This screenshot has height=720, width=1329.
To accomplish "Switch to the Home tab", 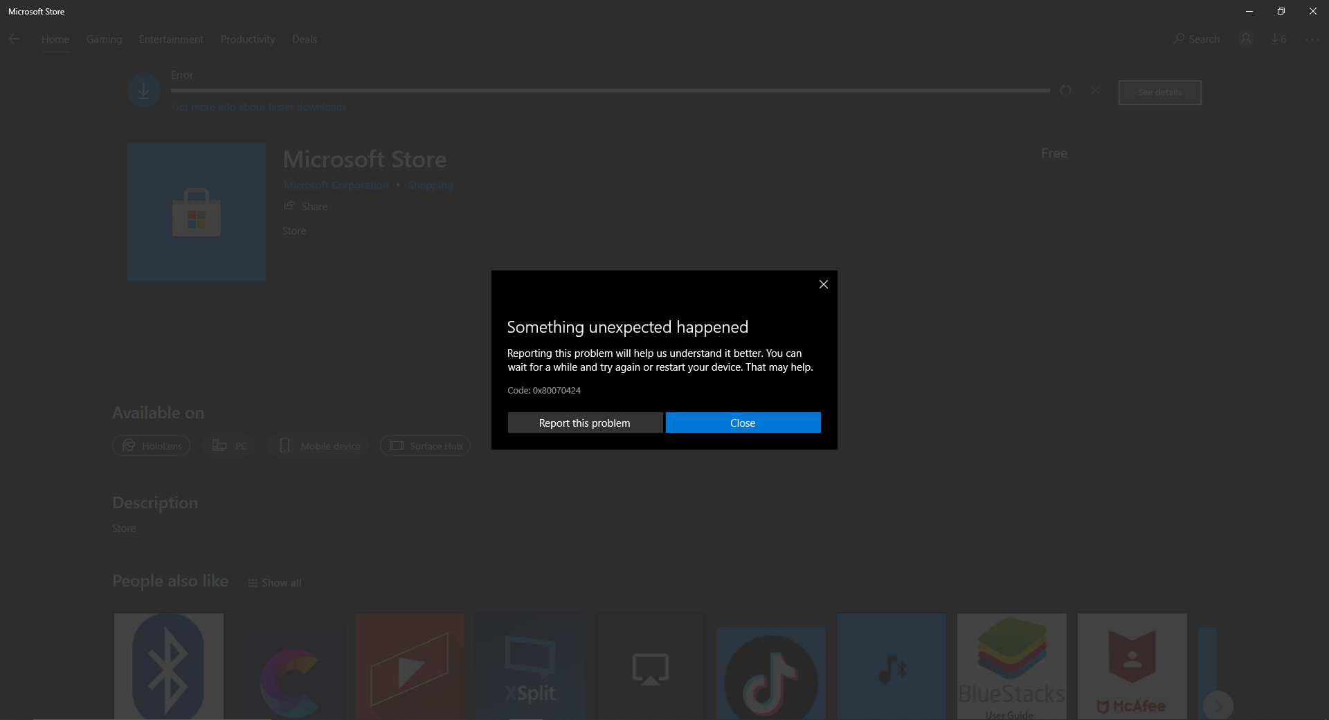I will tap(55, 39).
